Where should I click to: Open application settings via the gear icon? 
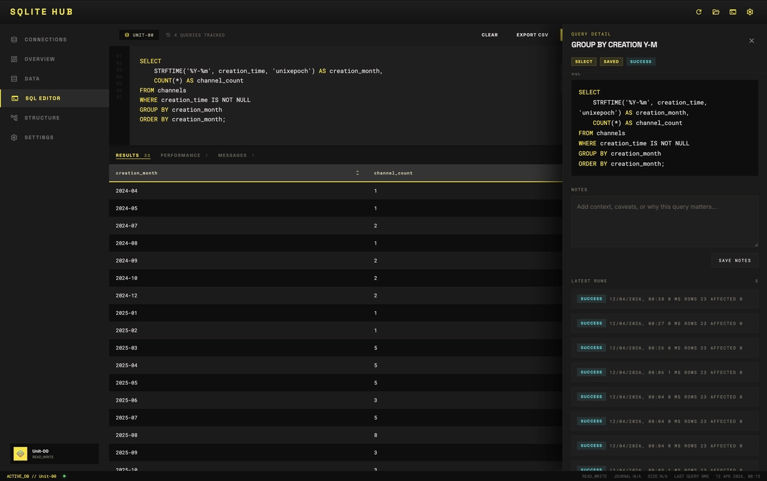coord(750,11)
